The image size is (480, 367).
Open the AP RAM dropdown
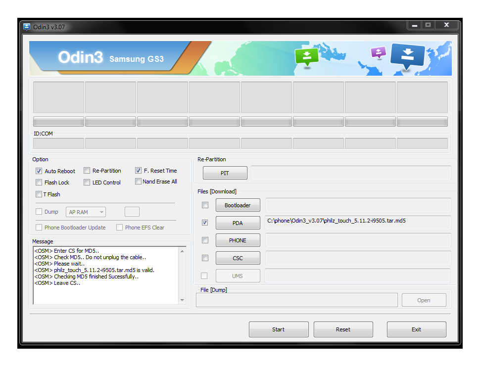86,212
